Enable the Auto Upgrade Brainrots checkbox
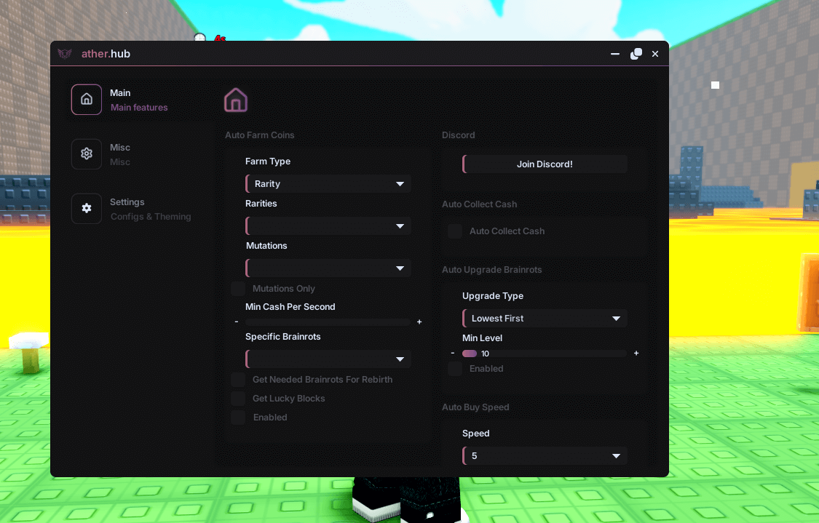The width and height of the screenshot is (819, 523). pos(455,369)
